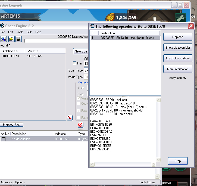Maximize the Dragon Age Legends window
Screen dimensions: 197x186
(180, 5)
